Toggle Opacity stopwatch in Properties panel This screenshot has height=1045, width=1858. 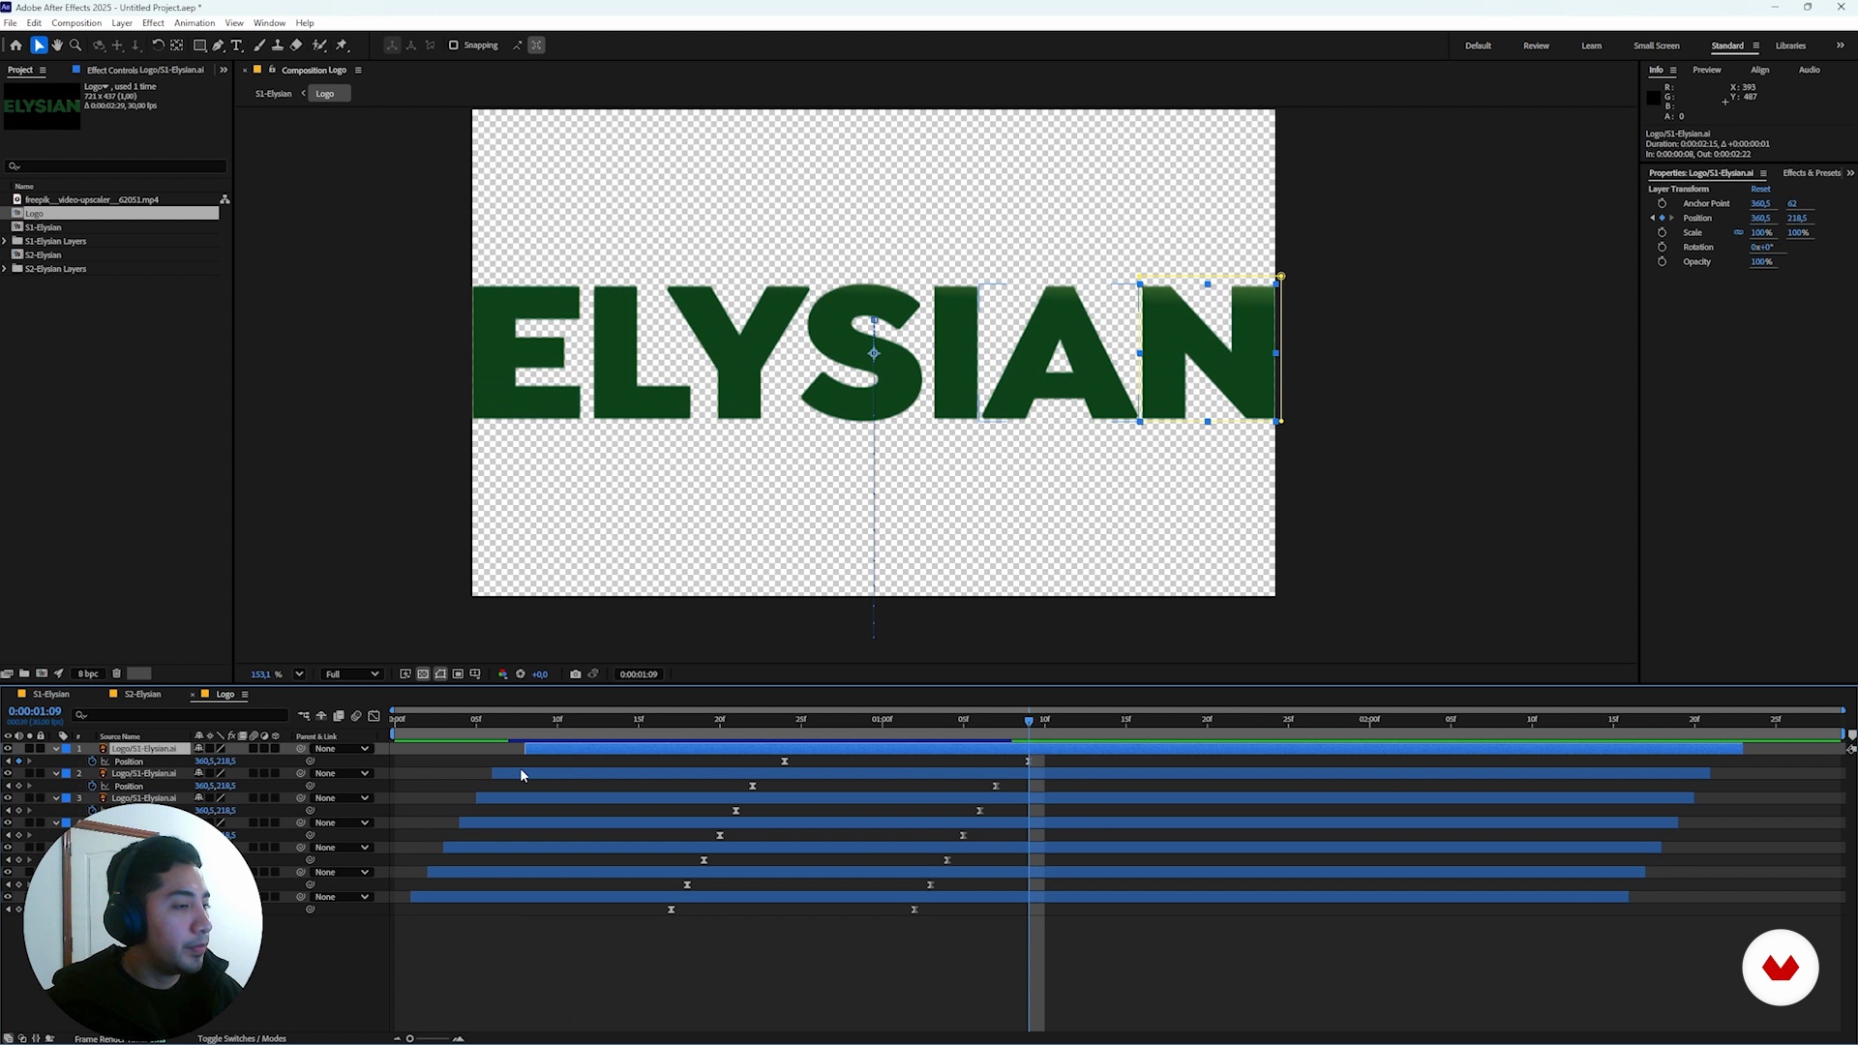(x=1663, y=262)
